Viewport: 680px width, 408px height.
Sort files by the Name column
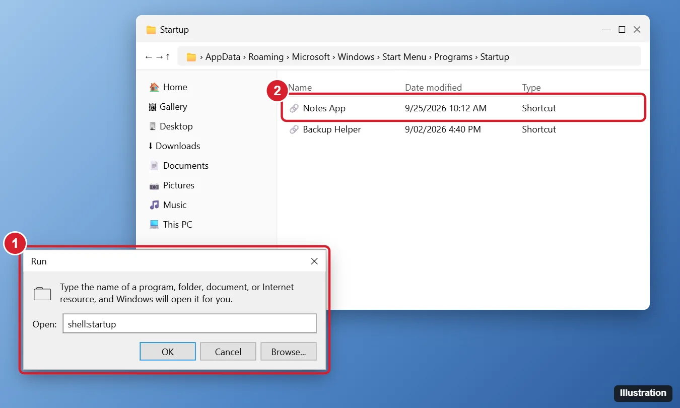click(x=300, y=88)
